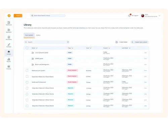Check the resource row used 0 times
168x126 pixels.
coord(27,100)
